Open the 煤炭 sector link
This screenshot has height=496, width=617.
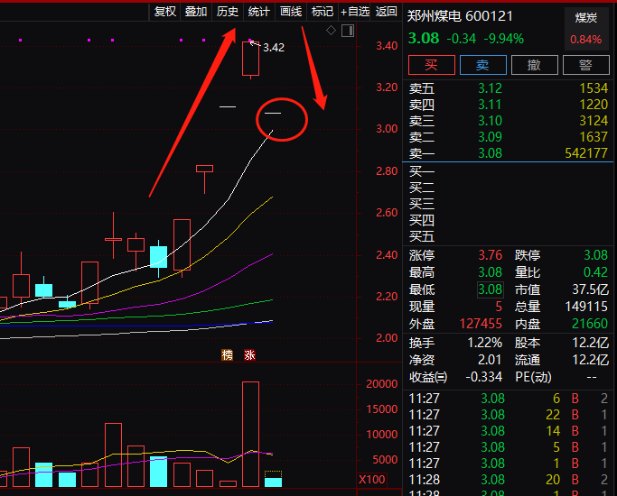pos(585,17)
